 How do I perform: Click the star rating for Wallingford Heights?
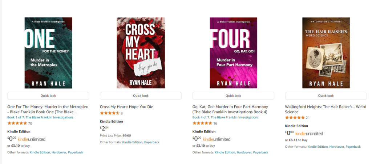tap(295, 117)
